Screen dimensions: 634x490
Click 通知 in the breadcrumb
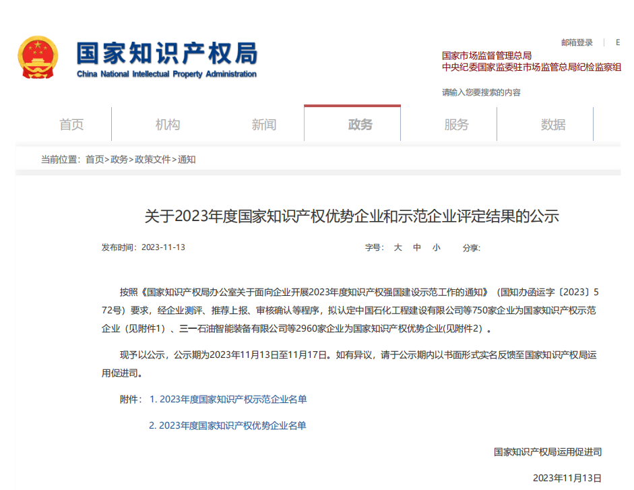point(187,160)
